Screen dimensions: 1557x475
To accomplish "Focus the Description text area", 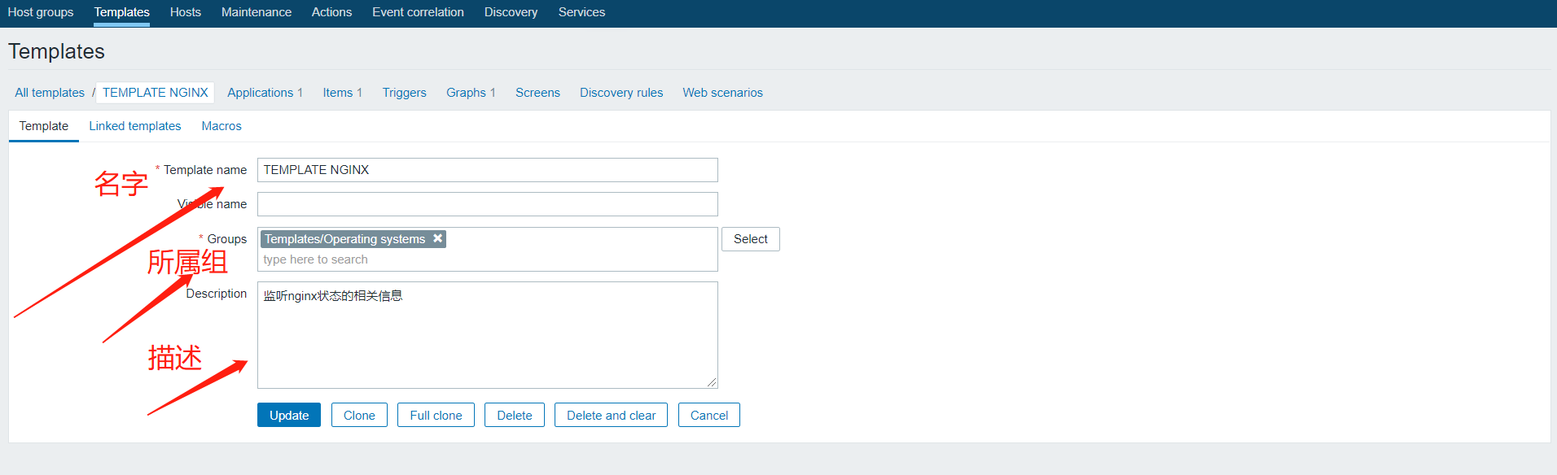I will (x=488, y=335).
